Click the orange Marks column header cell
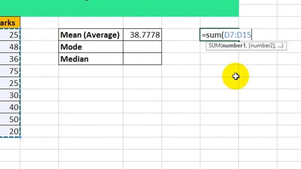 [x=10, y=23]
